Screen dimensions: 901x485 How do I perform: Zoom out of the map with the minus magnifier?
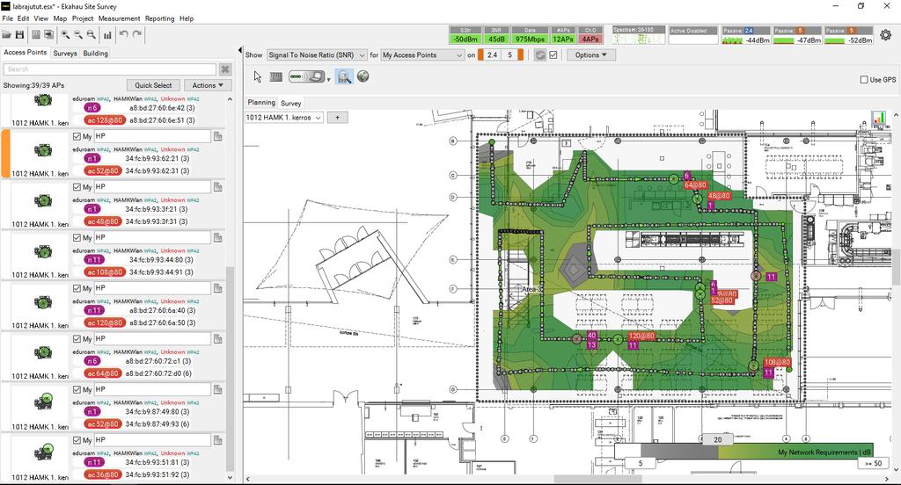[x=78, y=35]
